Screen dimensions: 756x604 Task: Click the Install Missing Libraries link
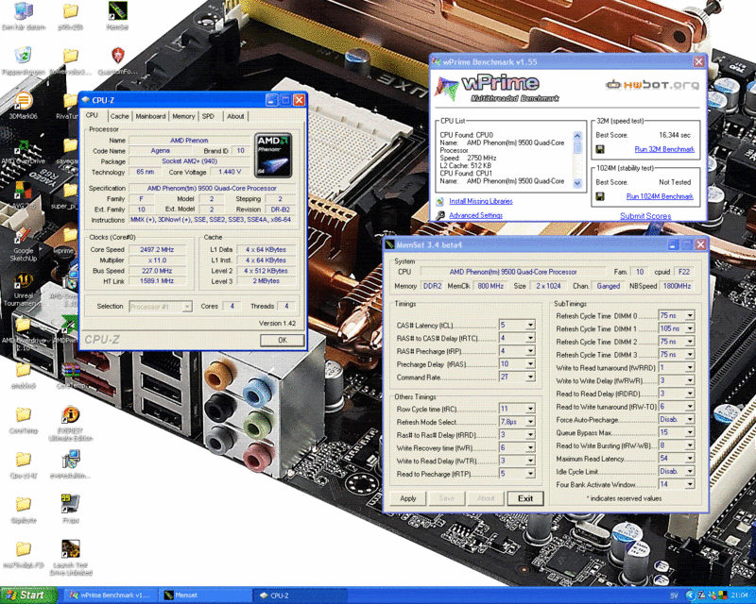pos(481,201)
